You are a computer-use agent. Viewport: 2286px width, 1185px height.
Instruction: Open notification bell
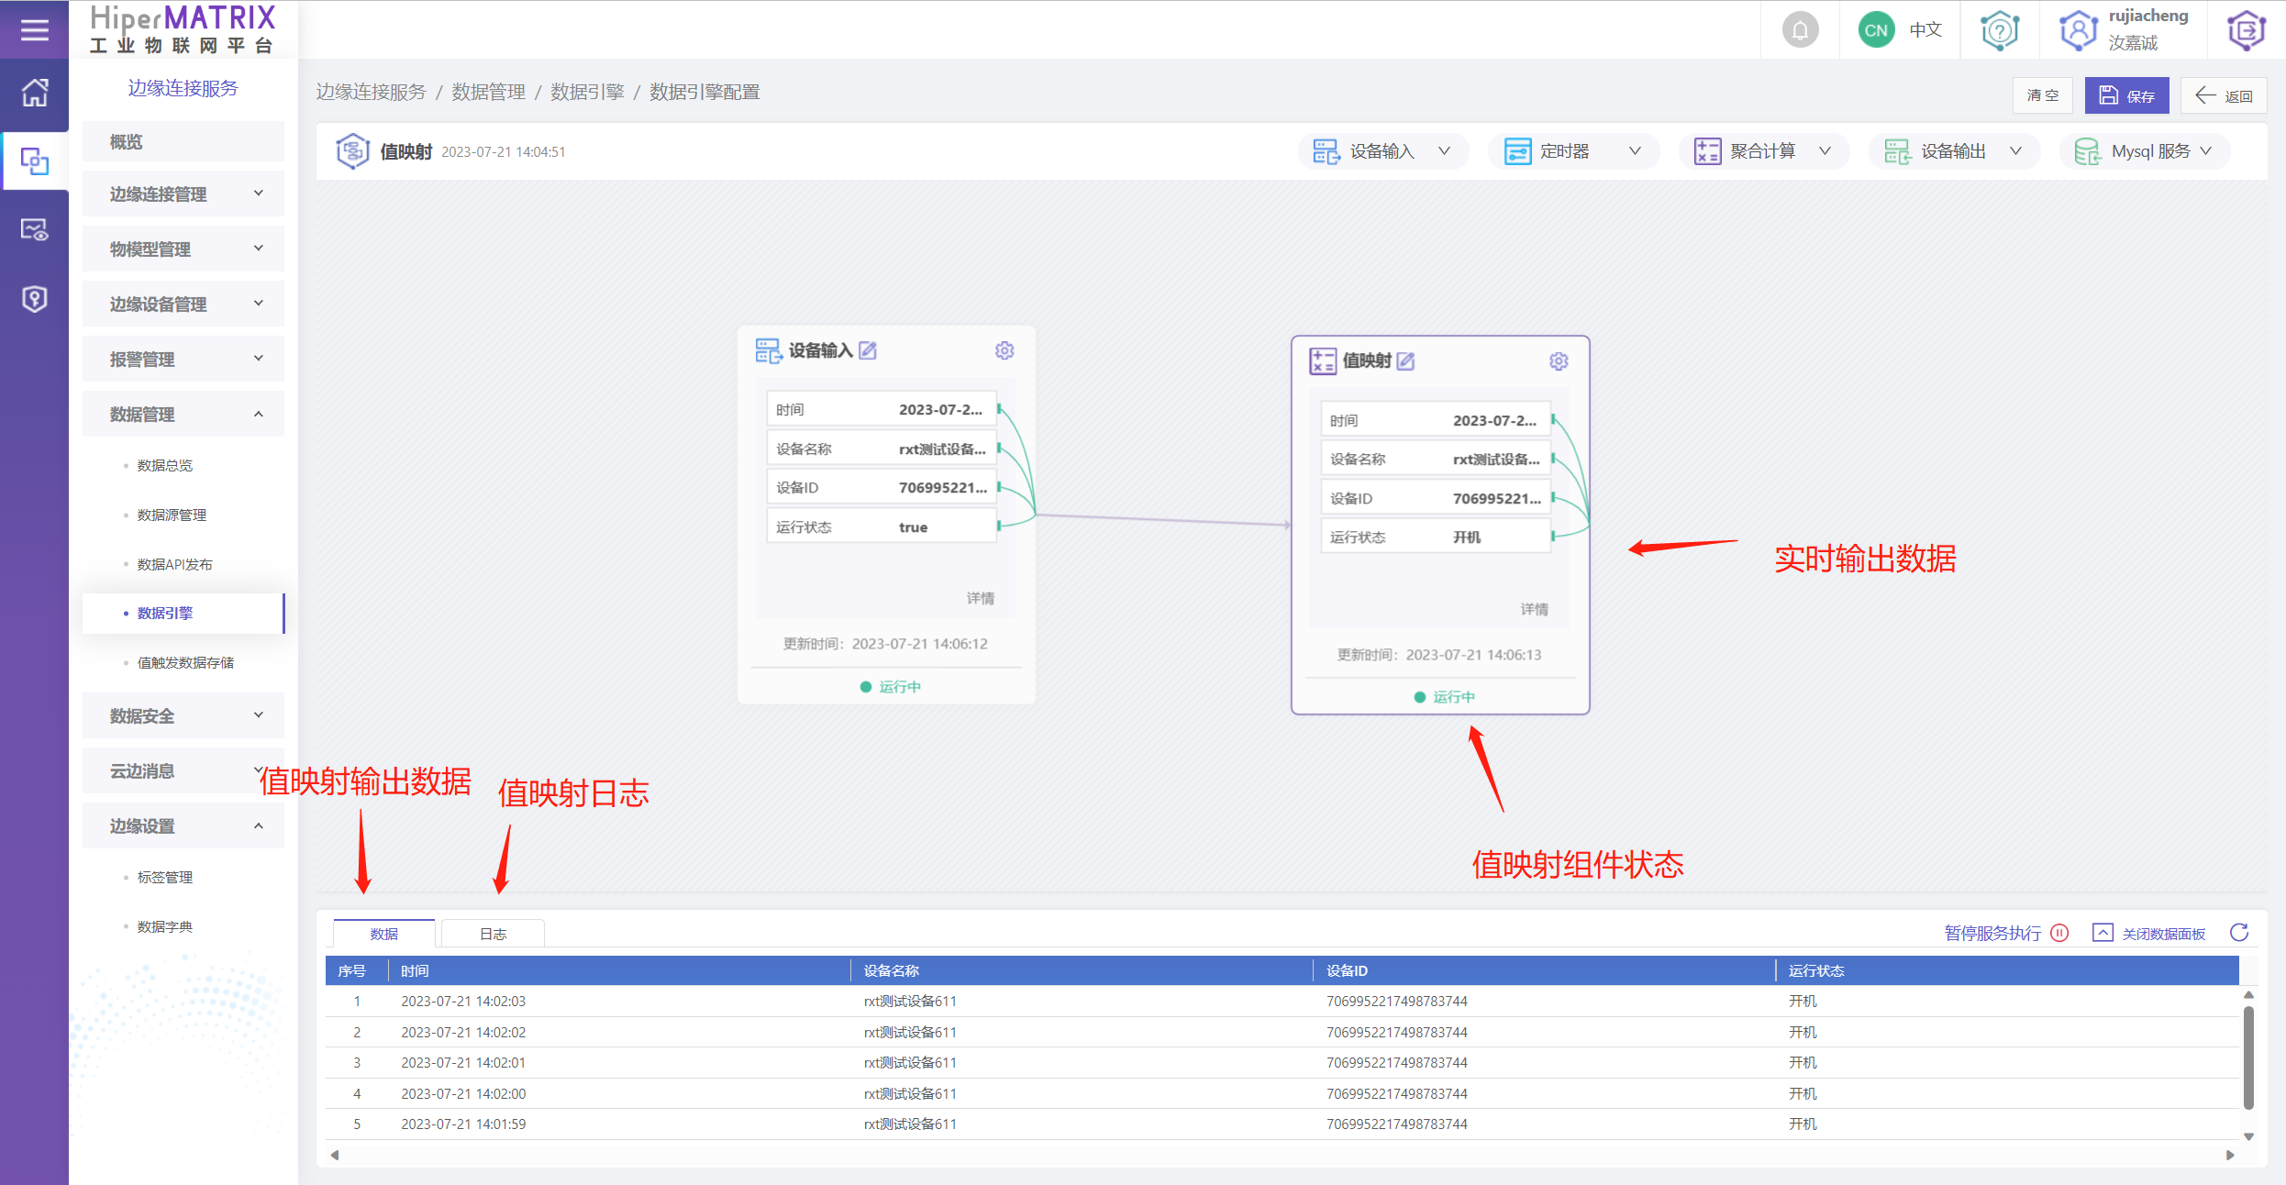point(1800,30)
